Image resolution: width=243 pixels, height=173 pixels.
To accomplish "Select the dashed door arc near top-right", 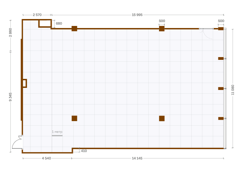I will pyautogui.click(x=208, y=34).
